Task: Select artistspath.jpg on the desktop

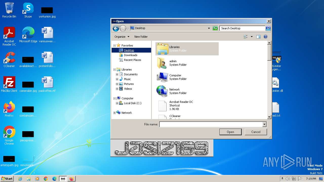Action: [9, 161]
